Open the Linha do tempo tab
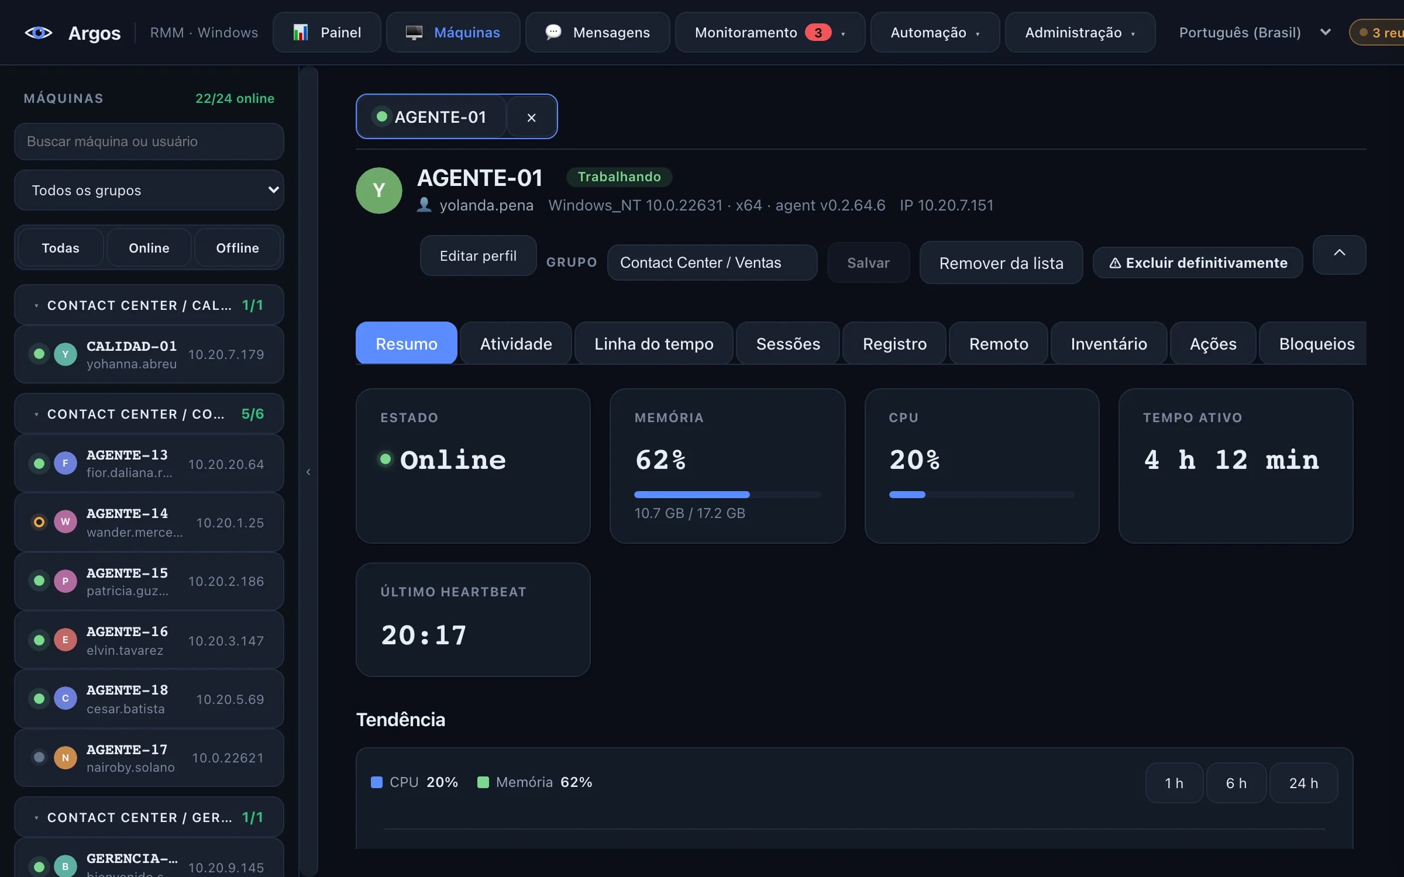The width and height of the screenshot is (1404, 877). 654,344
